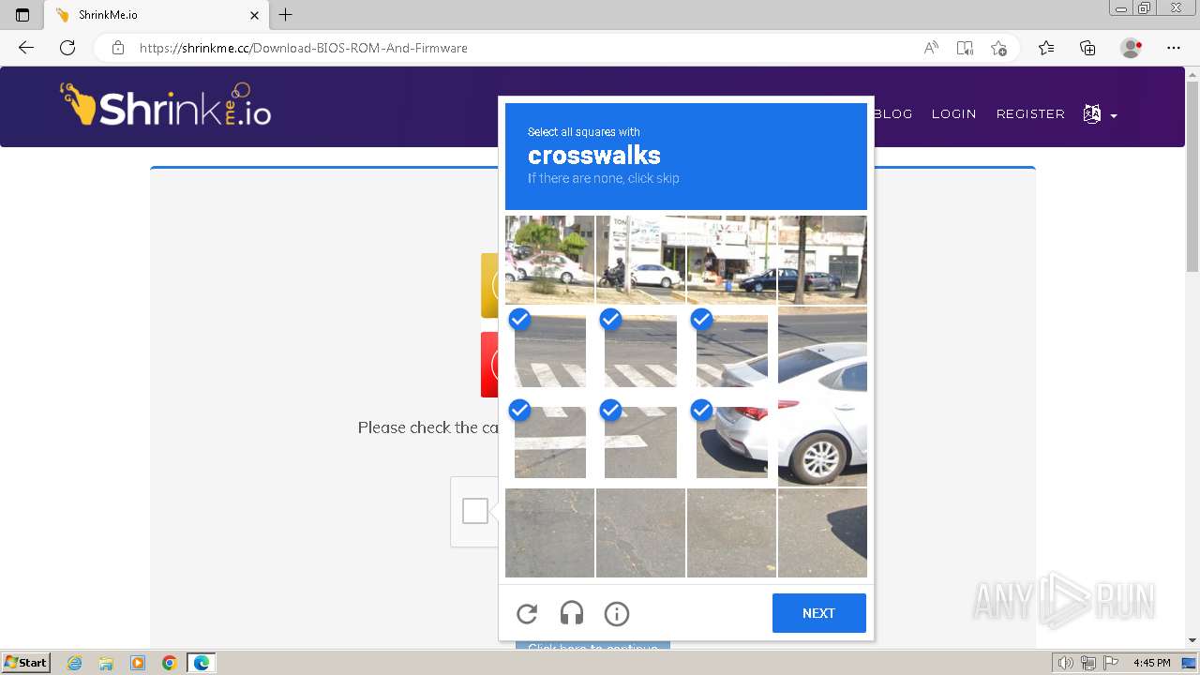Go to ShrinkMe.io logo homepage
1200x675 pixels.
166,105
